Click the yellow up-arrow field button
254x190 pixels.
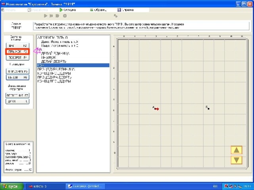click(237, 150)
